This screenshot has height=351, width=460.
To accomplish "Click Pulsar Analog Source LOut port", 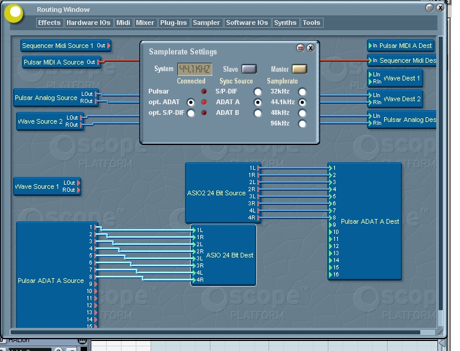I will pyautogui.click(x=96, y=94).
